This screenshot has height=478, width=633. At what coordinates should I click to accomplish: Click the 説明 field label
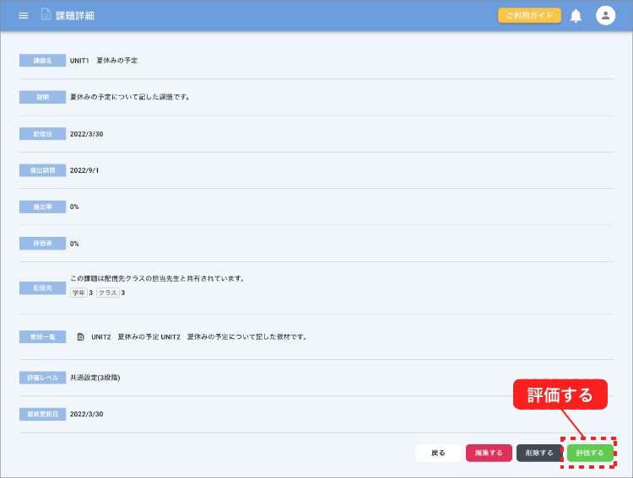(x=42, y=97)
